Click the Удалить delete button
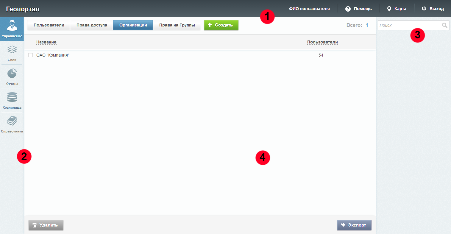Screen dimensions: 451x234 pyautogui.click(x=46, y=225)
